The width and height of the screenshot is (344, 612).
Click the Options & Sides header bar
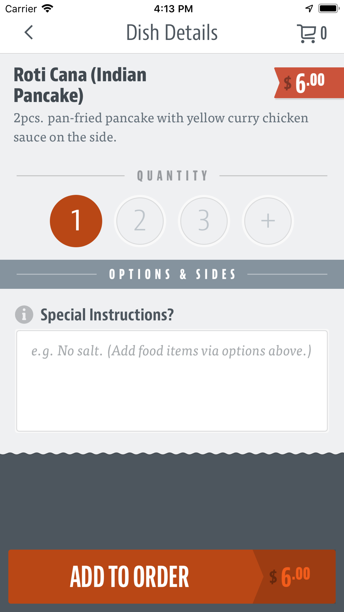coord(172,274)
